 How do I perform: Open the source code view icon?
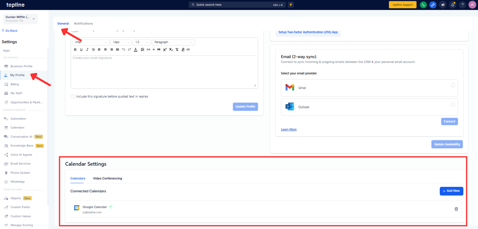pos(188,49)
